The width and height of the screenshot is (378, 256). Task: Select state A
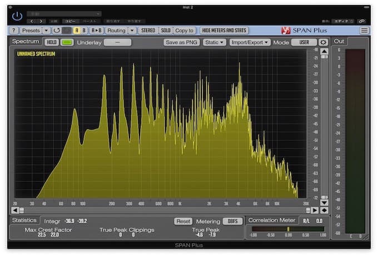click(x=77, y=31)
